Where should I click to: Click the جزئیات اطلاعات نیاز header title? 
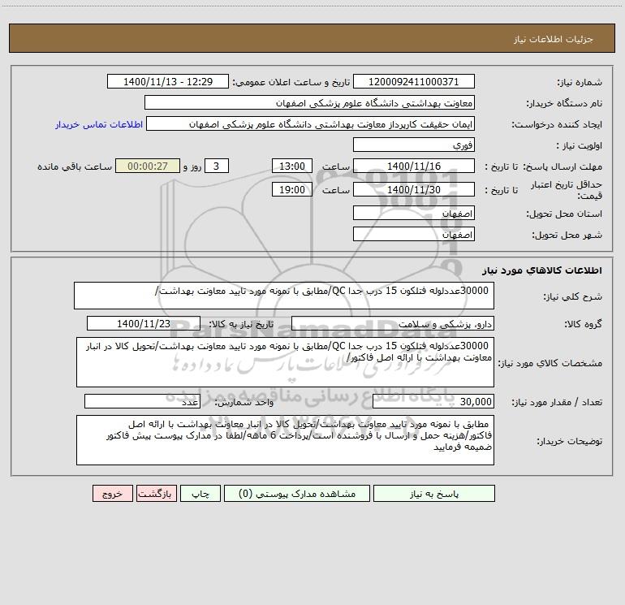click(554, 39)
